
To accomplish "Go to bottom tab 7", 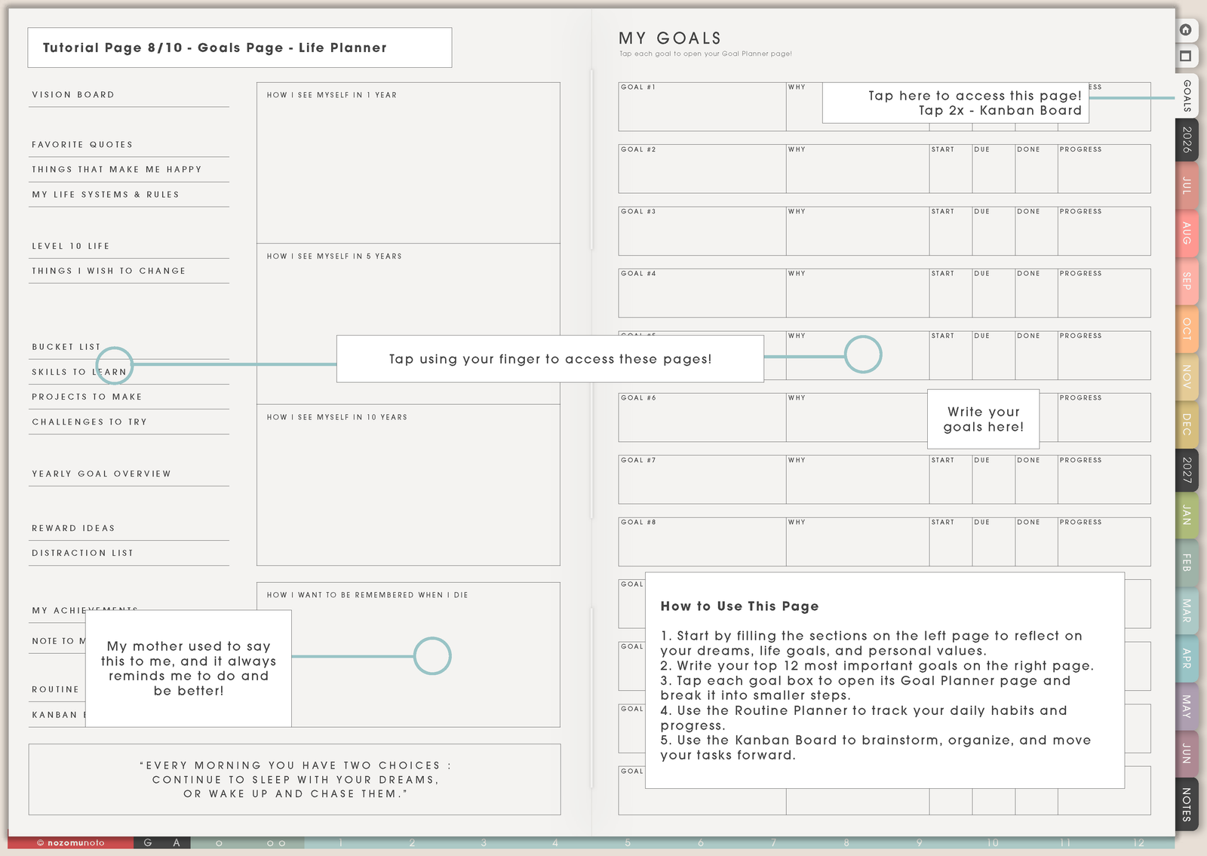I will (x=773, y=842).
